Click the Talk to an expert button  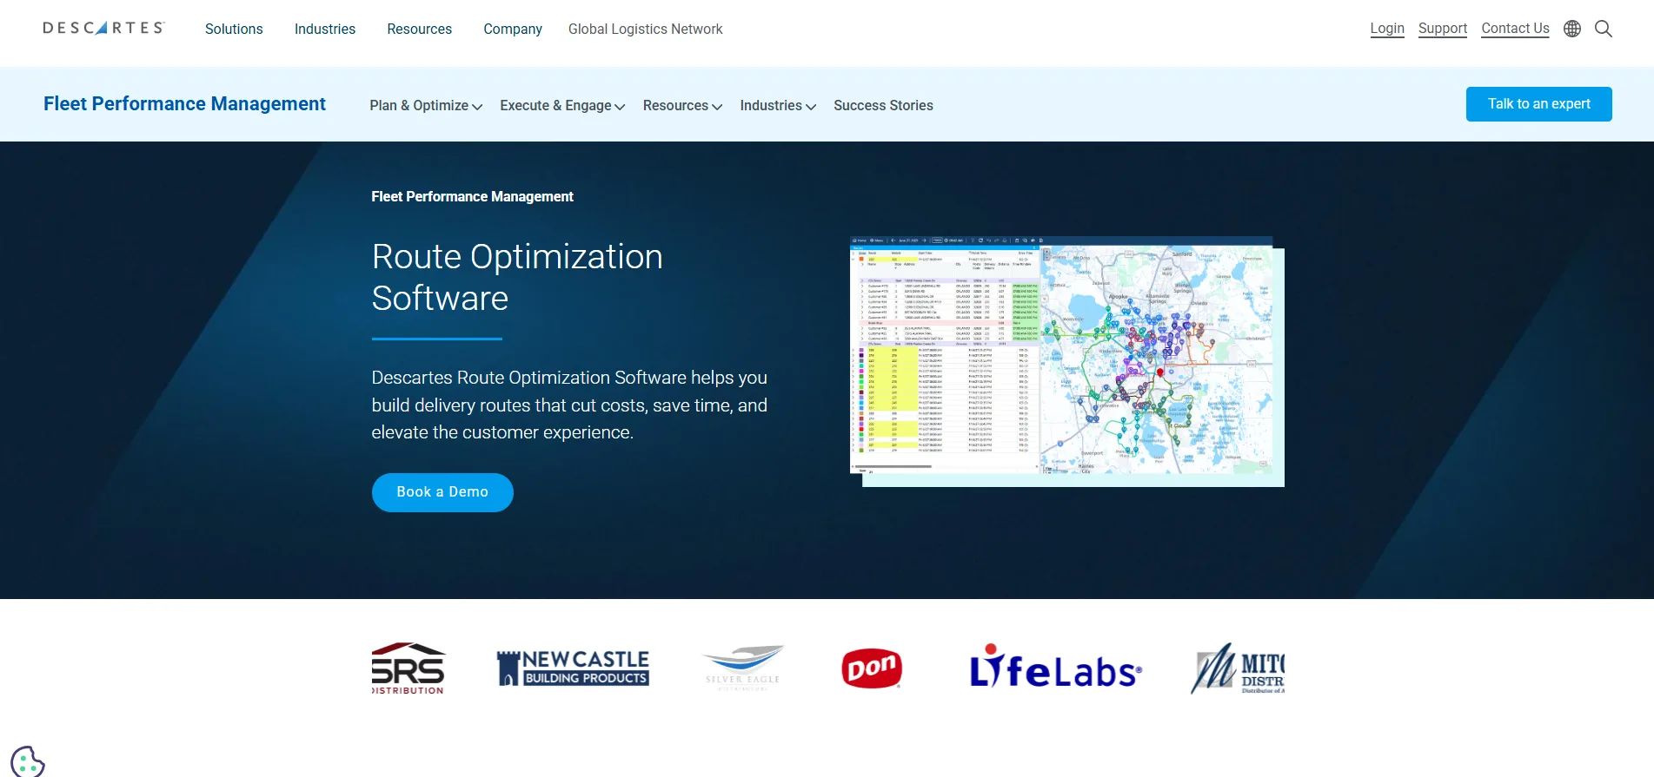[1538, 104]
